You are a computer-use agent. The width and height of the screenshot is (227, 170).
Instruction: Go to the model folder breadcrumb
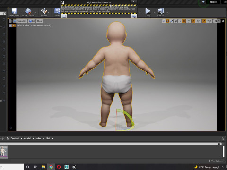point(27,138)
